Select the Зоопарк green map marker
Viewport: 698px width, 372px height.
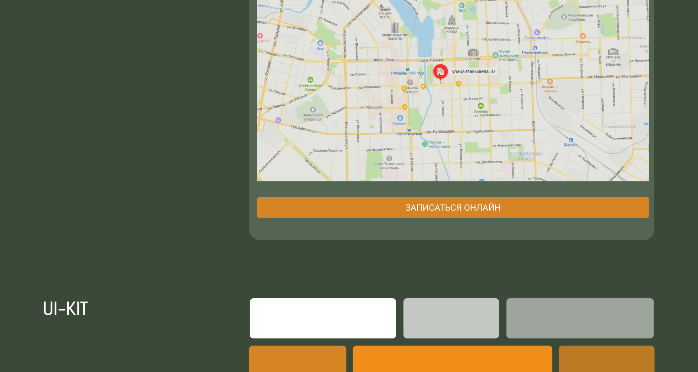tap(481, 106)
